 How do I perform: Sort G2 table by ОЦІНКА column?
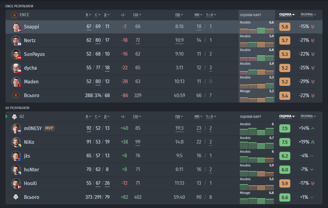[x=287, y=116]
